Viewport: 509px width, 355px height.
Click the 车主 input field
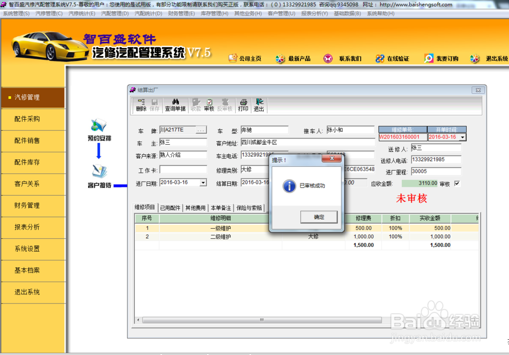(183, 142)
